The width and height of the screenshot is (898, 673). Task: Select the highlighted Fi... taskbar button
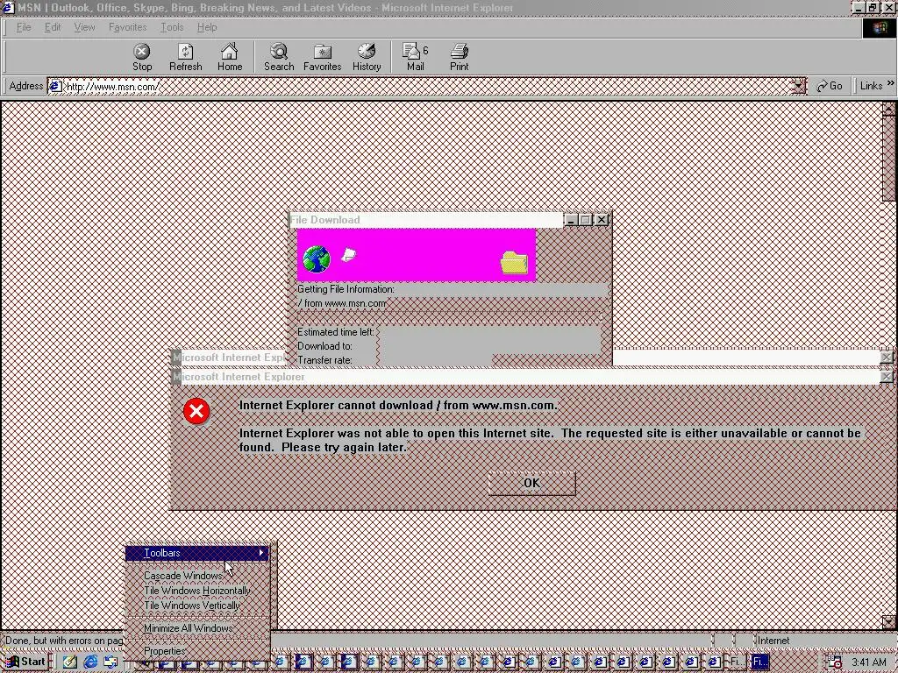[x=760, y=662]
